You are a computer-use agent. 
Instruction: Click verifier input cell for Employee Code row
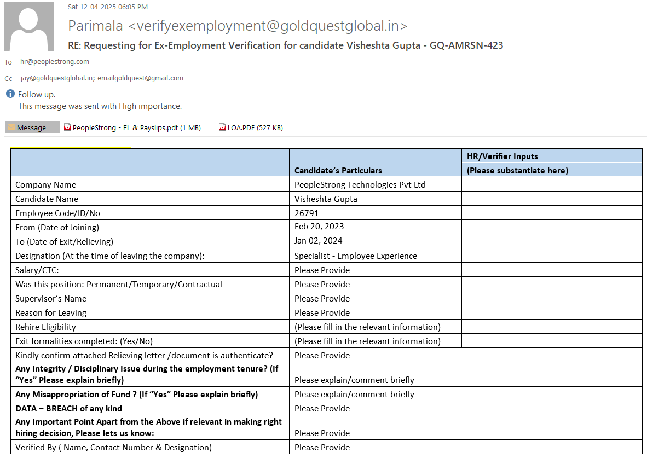coord(552,213)
